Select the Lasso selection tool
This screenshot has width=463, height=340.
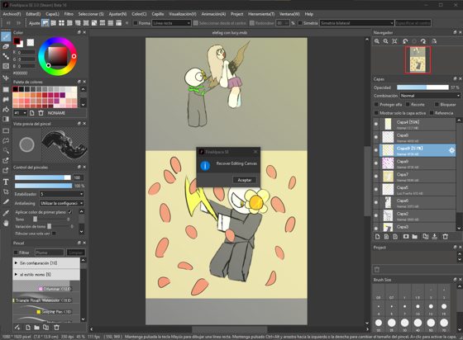click(x=6, y=141)
